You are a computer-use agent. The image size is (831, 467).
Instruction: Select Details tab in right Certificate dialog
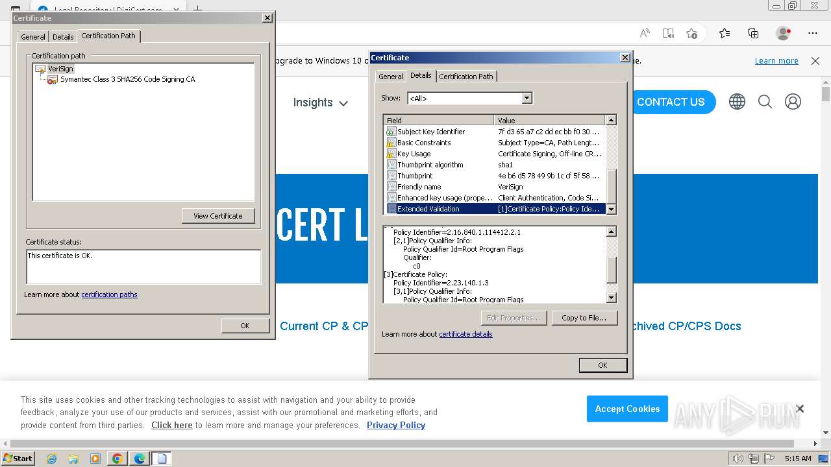tap(421, 75)
